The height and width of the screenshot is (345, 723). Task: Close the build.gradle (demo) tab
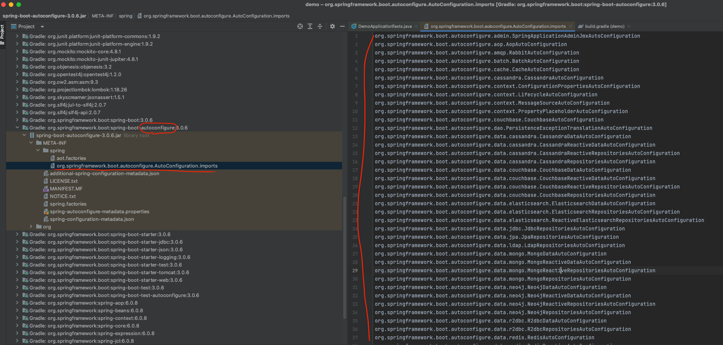point(629,26)
